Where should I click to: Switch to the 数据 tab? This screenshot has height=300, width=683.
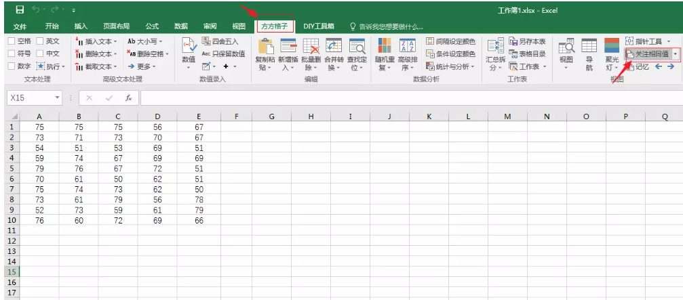tap(181, 26)
